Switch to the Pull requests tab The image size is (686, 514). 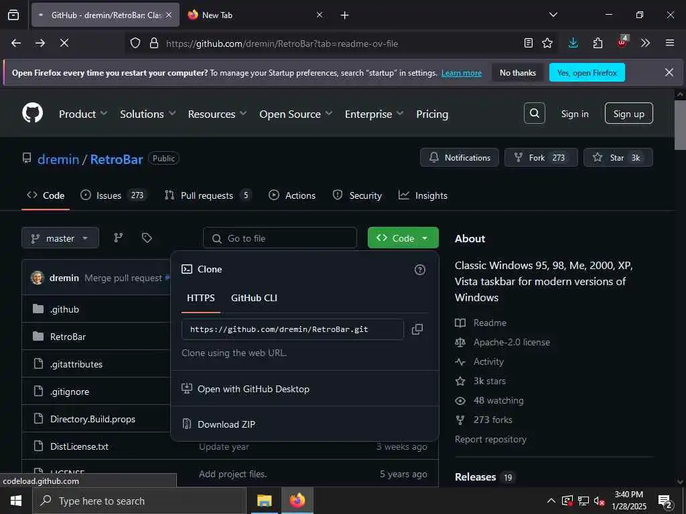pyautogui.click(x=208, y=195)
